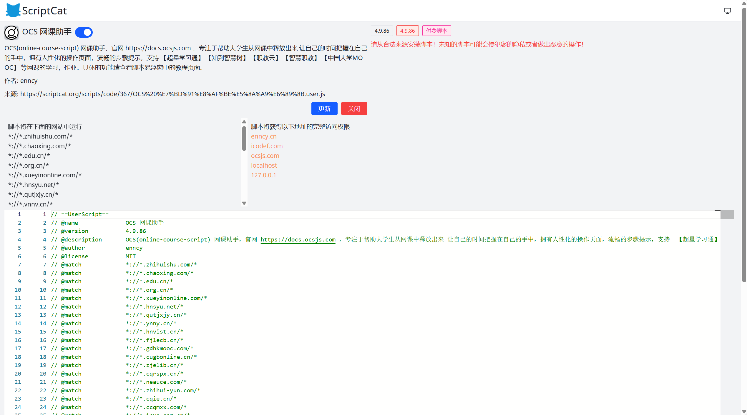The height and width of the screenshot is (415, 747).
Task: Toggle the OCS 网课助手 enable switch
Action: point(84,32)
